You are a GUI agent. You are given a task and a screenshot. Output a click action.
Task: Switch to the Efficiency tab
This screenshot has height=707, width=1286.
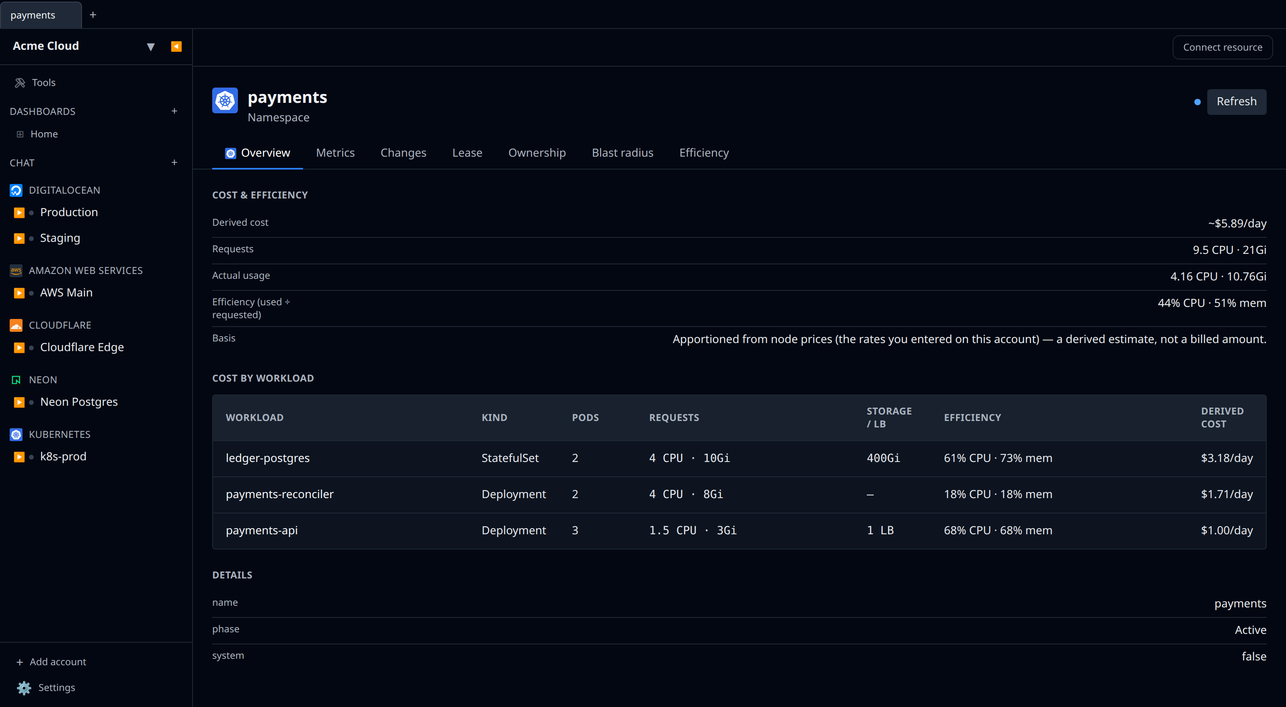(x=704, y=153)
